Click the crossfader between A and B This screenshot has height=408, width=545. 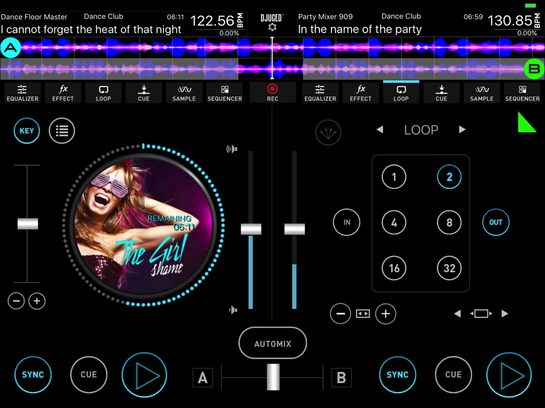272,377
